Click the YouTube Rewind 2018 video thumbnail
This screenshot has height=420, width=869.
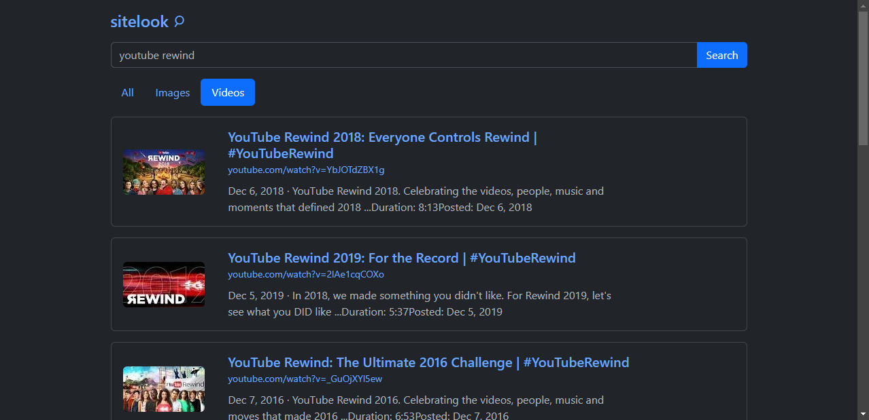click(164, 172)
